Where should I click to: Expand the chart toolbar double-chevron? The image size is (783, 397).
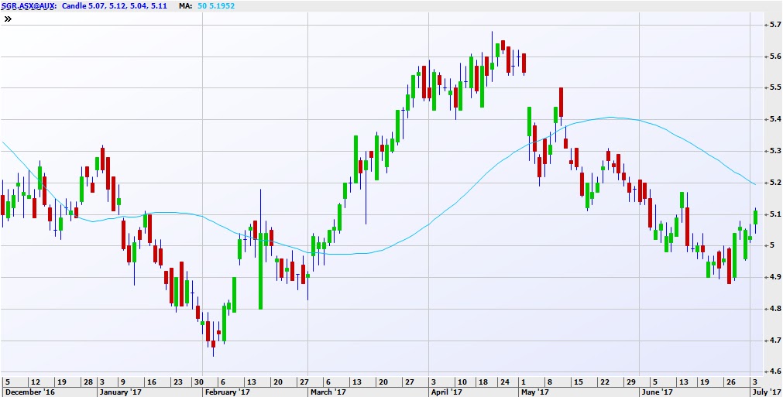click(x=8, y=19)
